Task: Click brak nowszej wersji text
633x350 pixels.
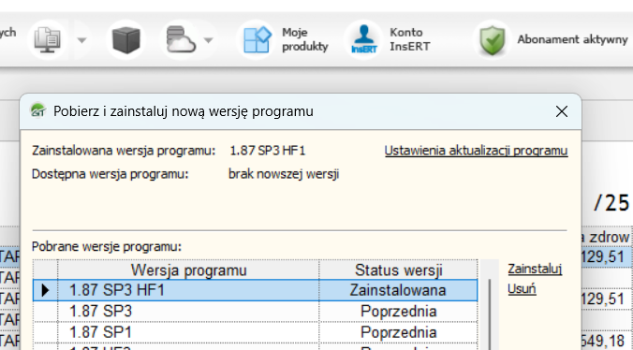Action: (284, 174)
